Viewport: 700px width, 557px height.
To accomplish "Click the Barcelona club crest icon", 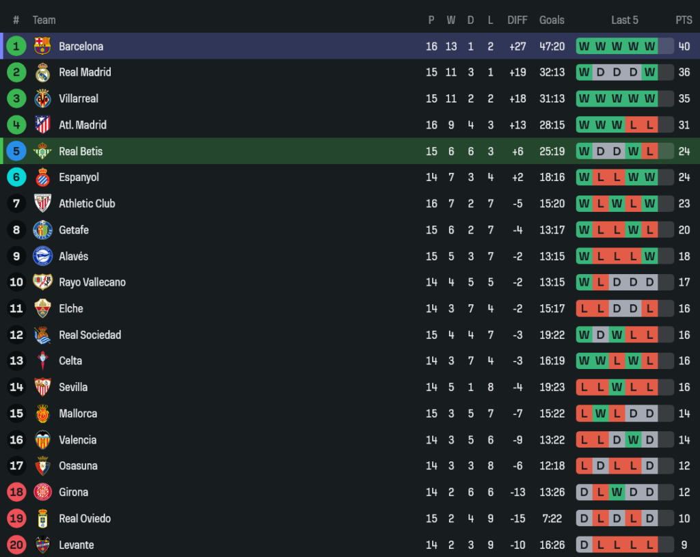I will coord(42,46).
